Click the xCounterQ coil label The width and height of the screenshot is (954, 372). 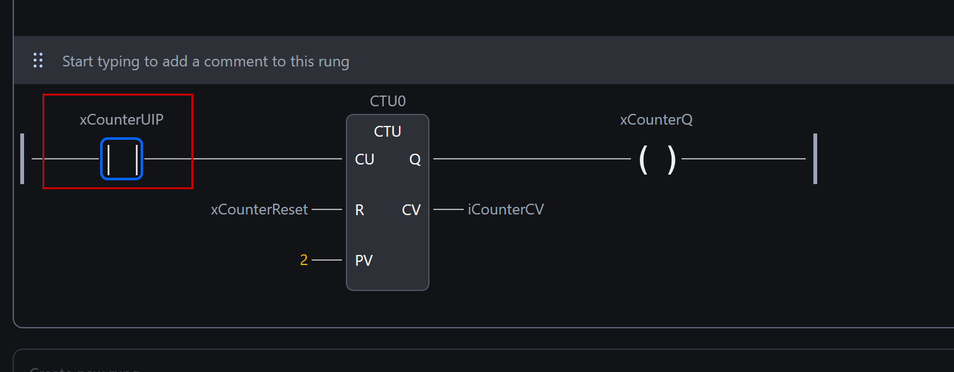click(x=656, y=120)
